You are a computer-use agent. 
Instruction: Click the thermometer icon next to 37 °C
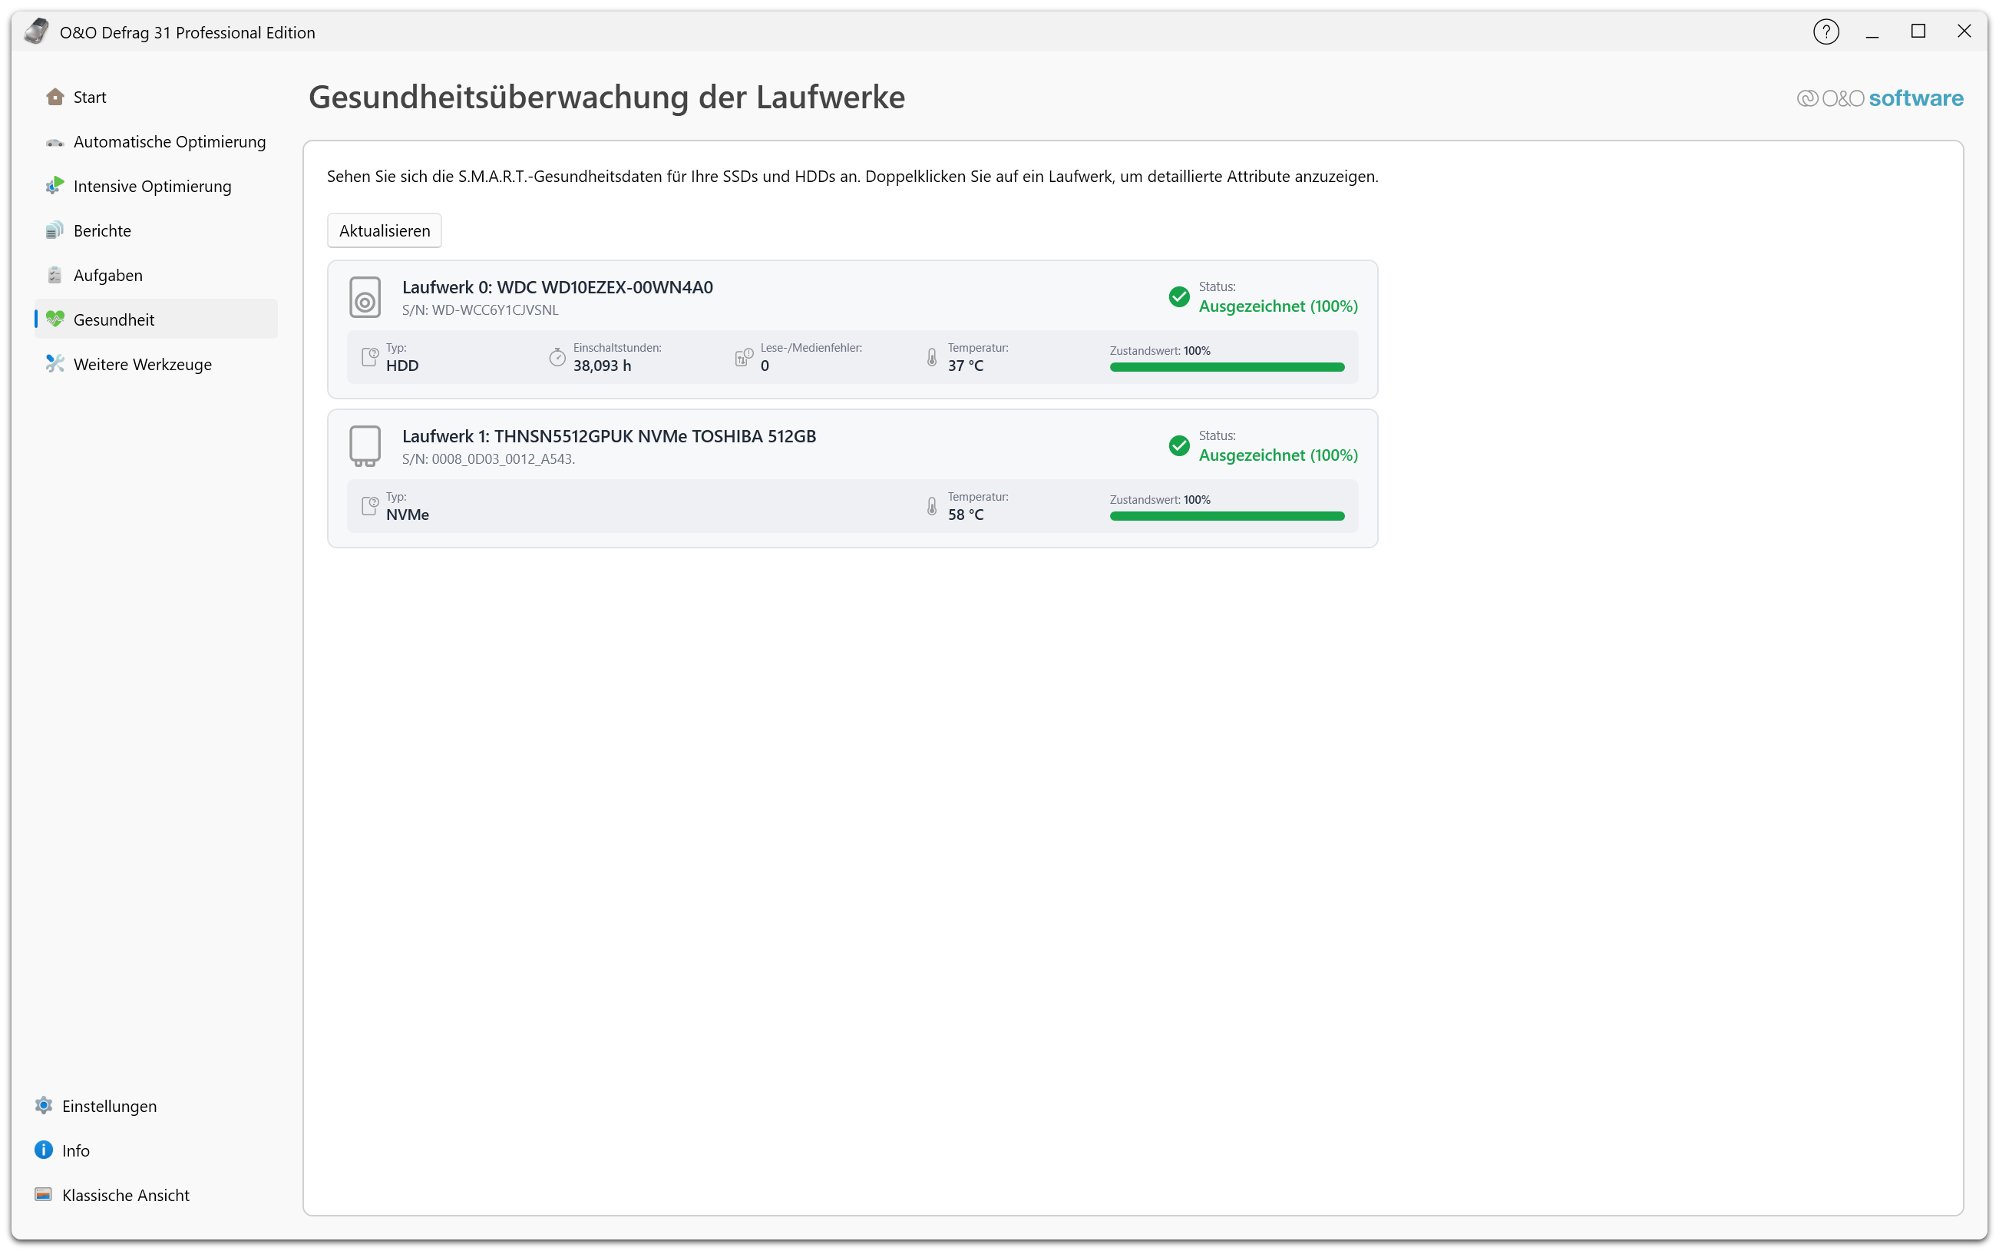click(931, 356)
